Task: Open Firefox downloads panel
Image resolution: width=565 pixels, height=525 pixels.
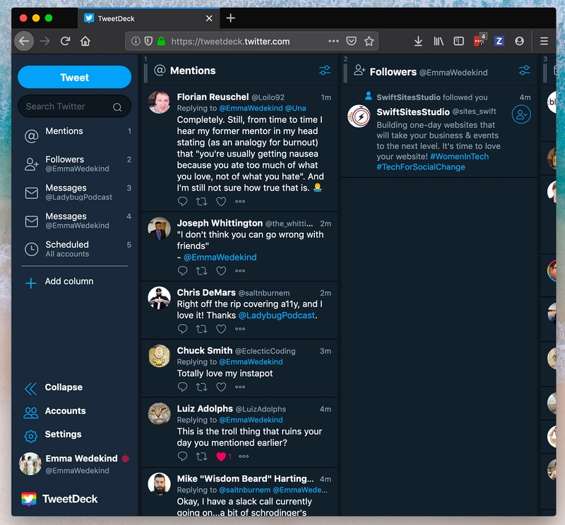Action: tap(418, 41)
